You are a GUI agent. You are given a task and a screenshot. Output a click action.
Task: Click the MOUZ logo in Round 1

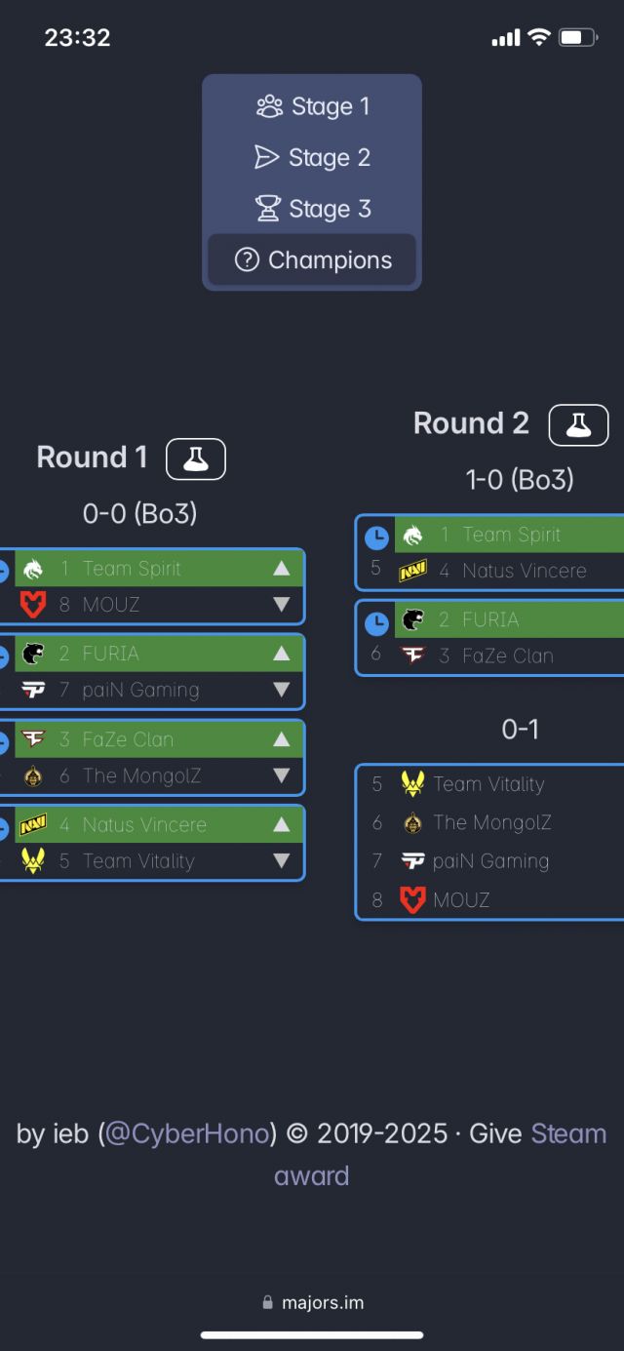click(33, 605)
